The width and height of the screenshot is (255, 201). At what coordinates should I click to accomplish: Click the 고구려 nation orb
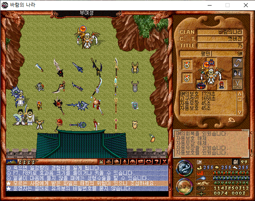tap(185, 186)
